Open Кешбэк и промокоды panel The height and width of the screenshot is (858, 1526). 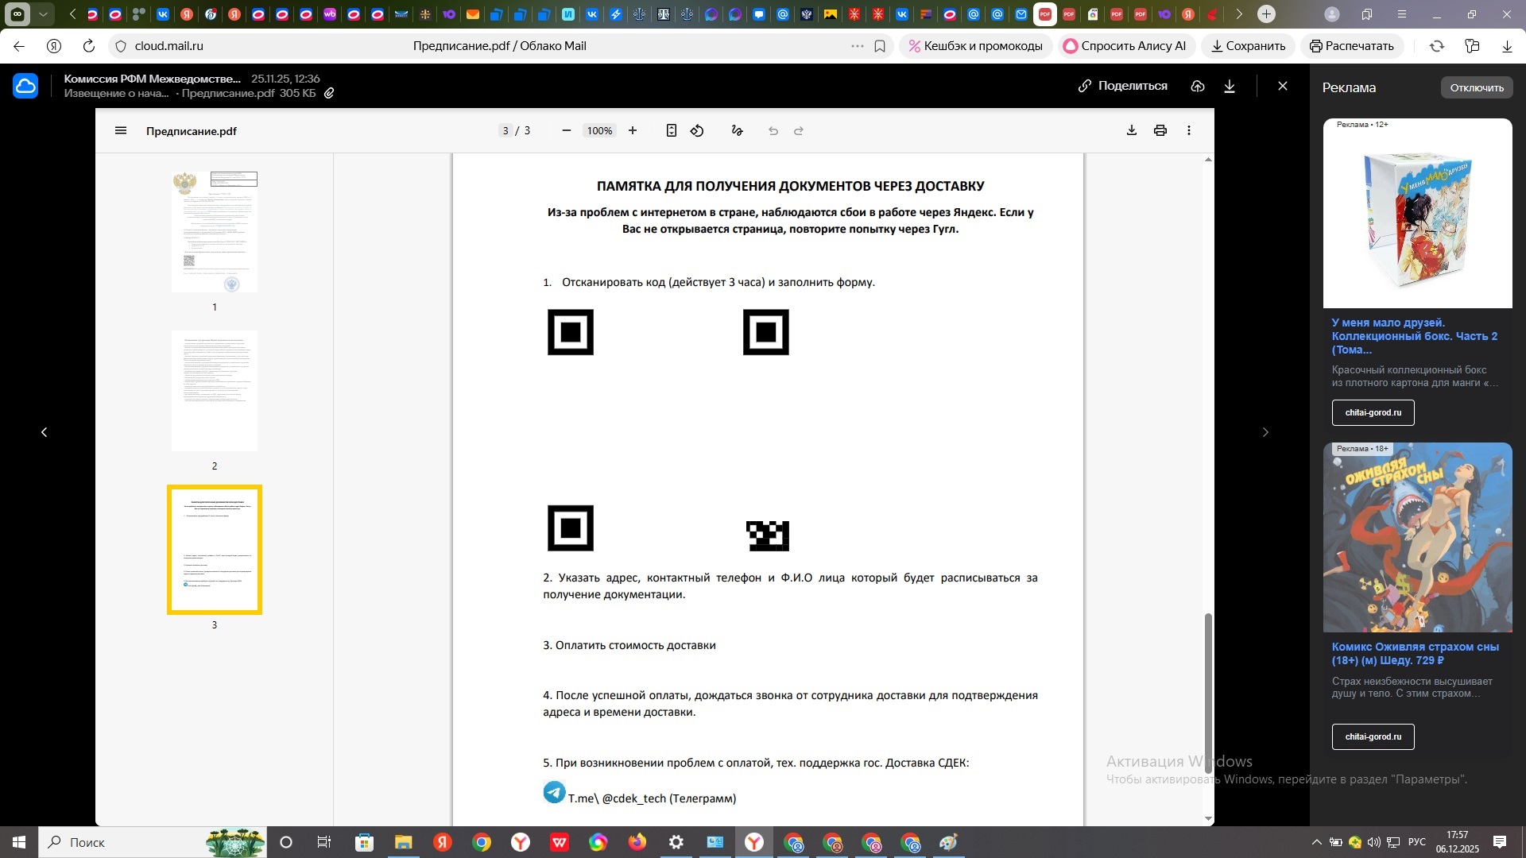(975, 46)
